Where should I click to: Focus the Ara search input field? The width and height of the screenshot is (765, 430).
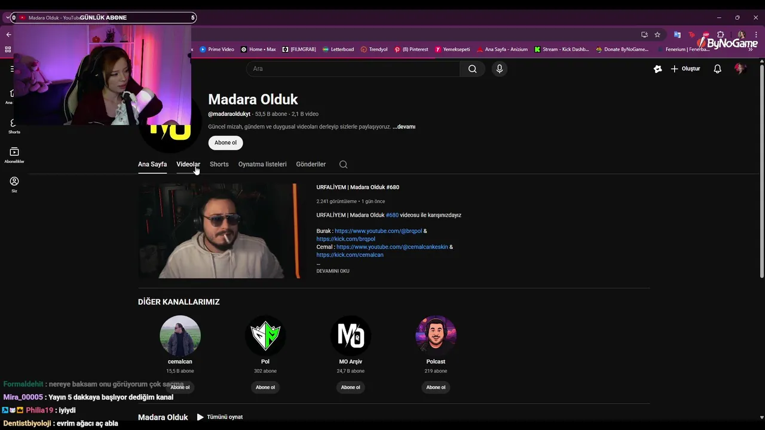(x=353, y=69)
